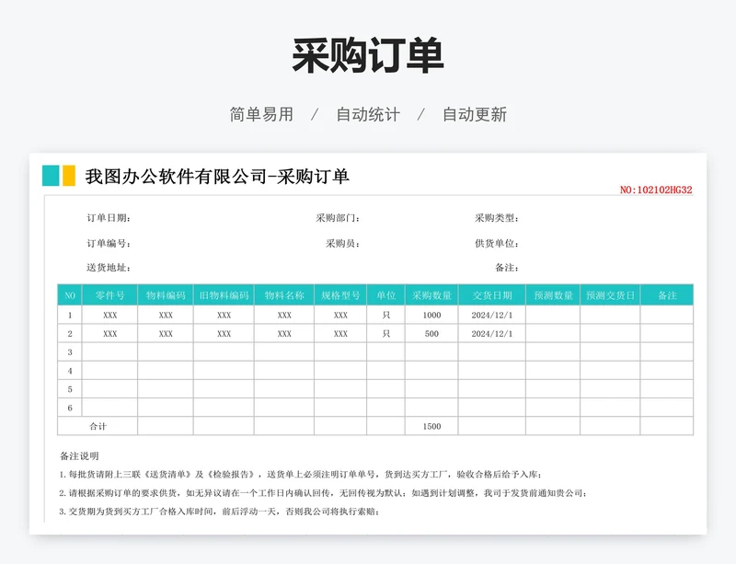Select the 物料名称 column header
This screenshot has height=564, width=736.
(x=284, y=295)
